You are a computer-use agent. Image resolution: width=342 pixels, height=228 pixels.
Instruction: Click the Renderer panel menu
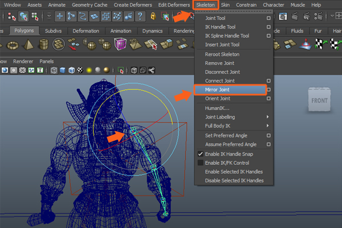[x=23, y=60]
